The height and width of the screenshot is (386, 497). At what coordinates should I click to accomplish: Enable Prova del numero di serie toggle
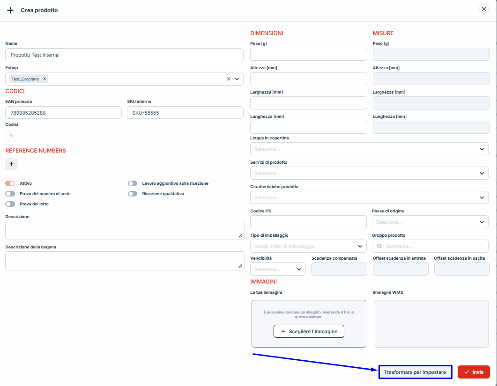click(10, 194)
